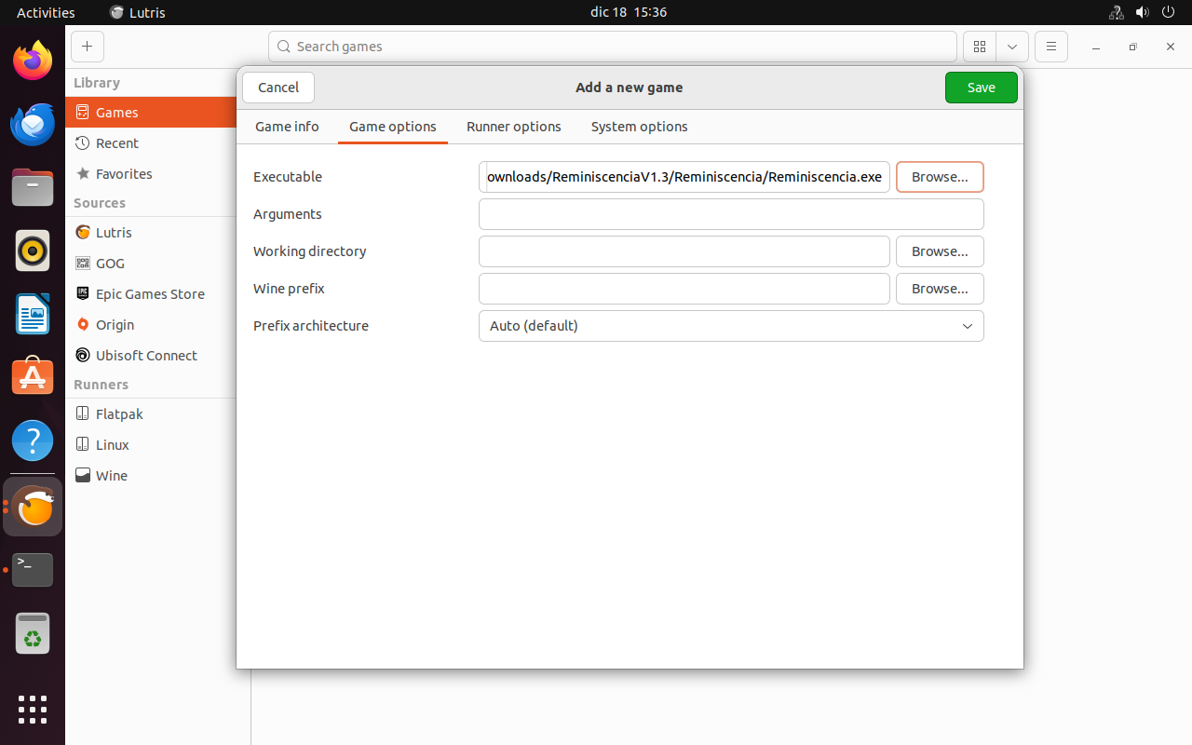This screenshot has height=745, width=1192.
Task: Open Files manager from the dock
Action: click(33, 187)
